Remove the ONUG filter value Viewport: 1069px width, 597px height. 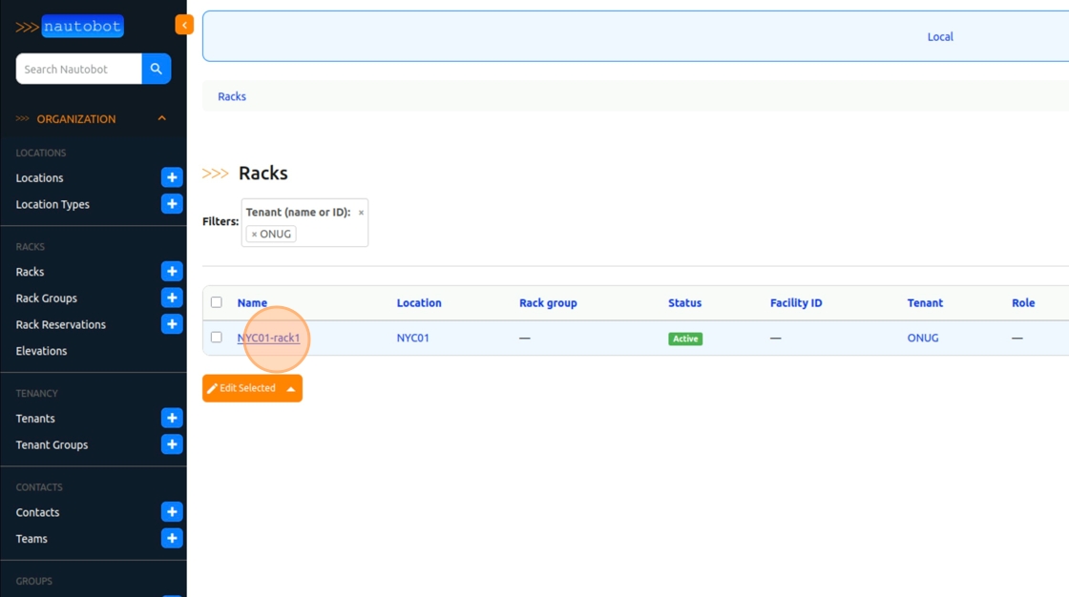(x=254, y=234)
